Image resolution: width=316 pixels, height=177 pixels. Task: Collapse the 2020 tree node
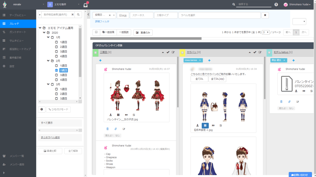click(44, 33)
